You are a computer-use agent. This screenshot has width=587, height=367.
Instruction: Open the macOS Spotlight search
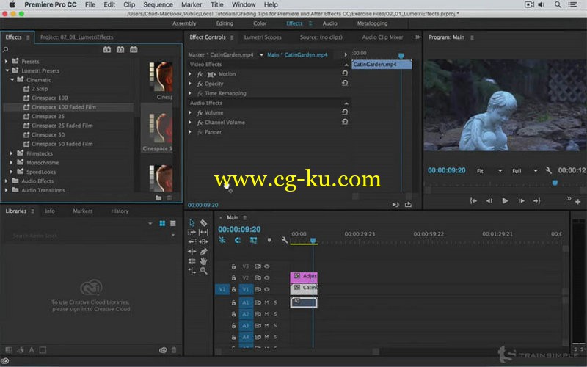click(558, 4)
